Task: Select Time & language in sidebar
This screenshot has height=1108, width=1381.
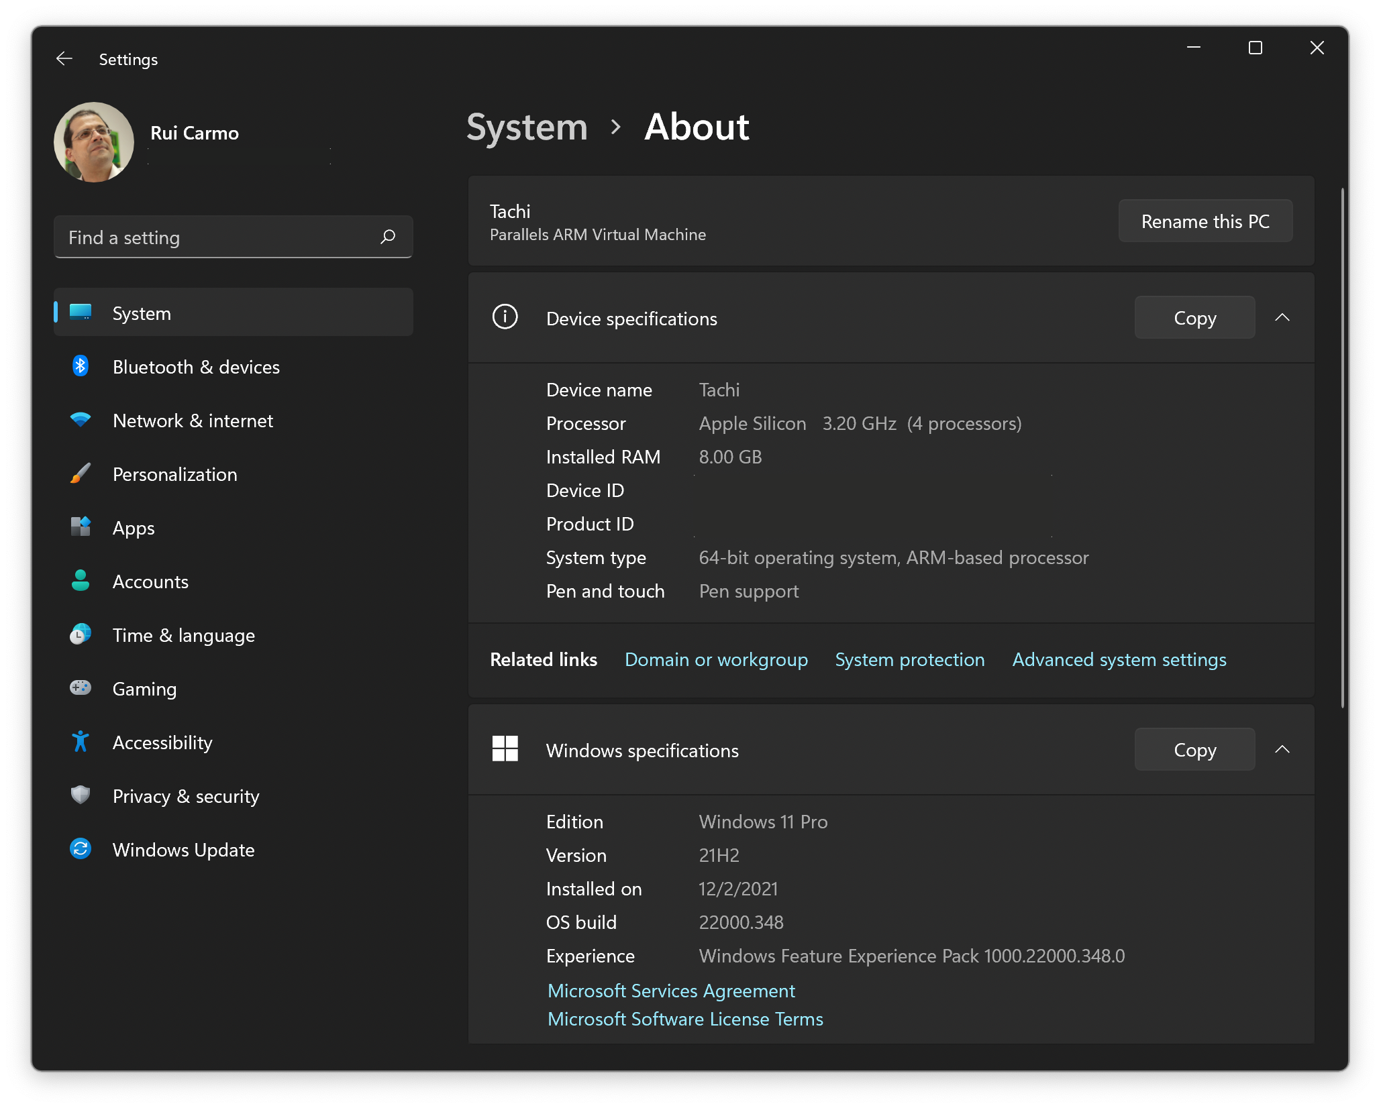Action: tap(183, 635)
